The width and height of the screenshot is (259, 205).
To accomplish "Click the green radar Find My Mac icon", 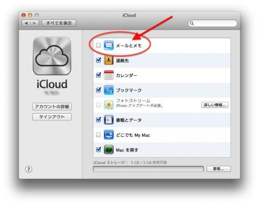I will point(108,149).
